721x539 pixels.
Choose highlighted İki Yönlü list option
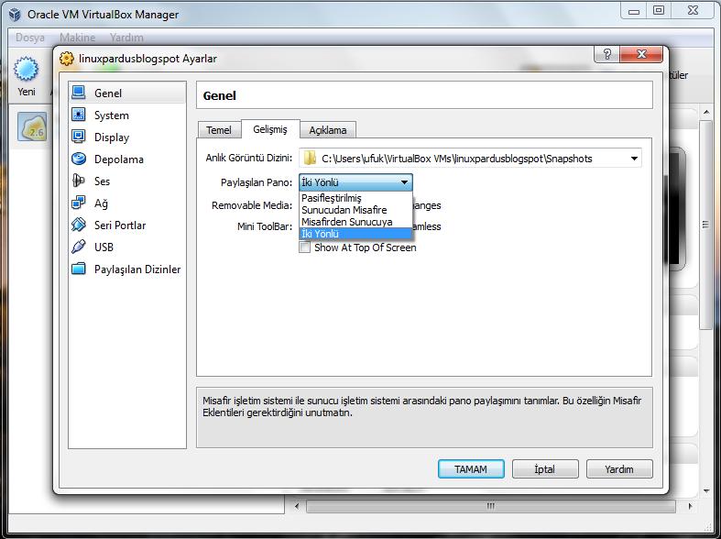point(355,234)
